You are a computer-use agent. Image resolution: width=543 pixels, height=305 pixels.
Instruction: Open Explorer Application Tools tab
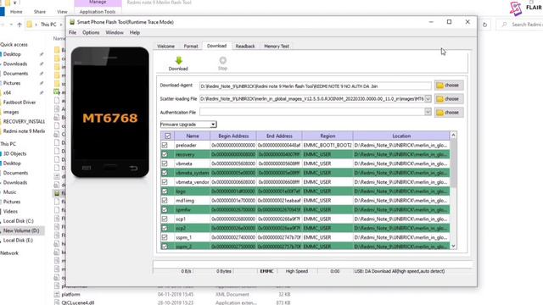pos(98,12)
